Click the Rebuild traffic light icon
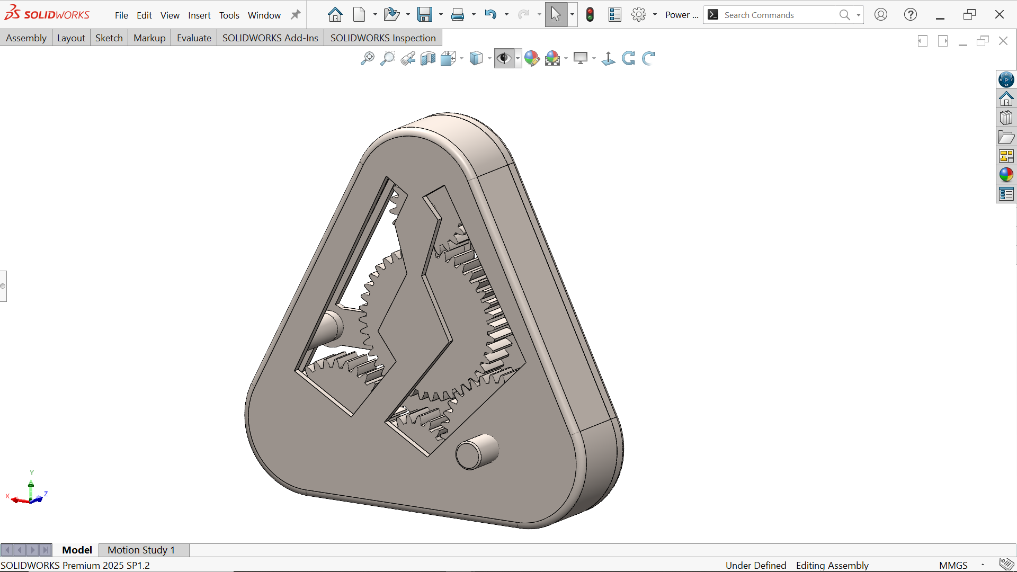Screen dimensions: 1017x572 pyautogui.click(x=590, y=15)
